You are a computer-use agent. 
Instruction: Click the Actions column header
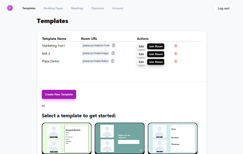[x=143, y=38]
